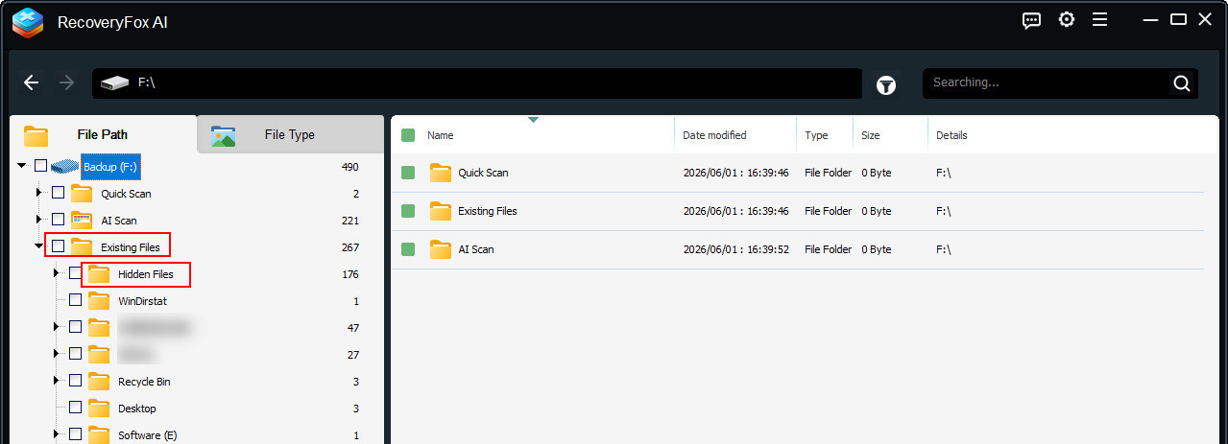Check the Recycle Bin checkbox
This screenshot has height=444, width=1228.
click(x=75, y=381)
